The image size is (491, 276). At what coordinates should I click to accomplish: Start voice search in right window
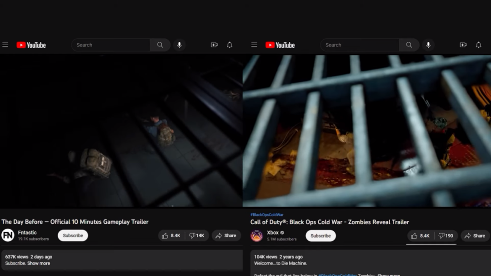428,45
